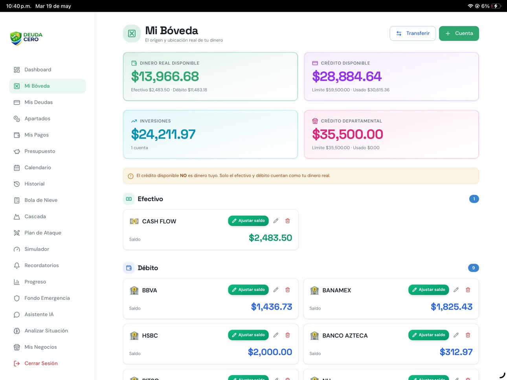Screen dimensions: 507x380
Task: Click the Mis Negocios store icon
Action: (17, 347)
